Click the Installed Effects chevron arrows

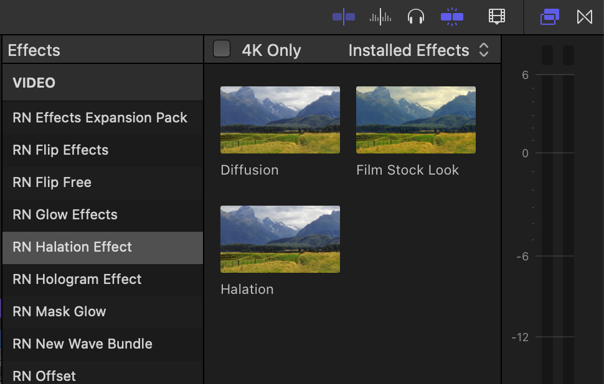point(484,50)
